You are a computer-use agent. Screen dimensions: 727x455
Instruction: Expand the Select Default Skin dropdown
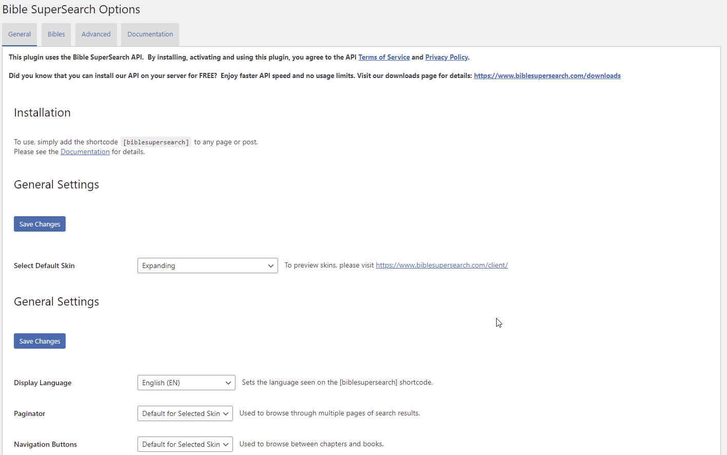tap(208, 266)
